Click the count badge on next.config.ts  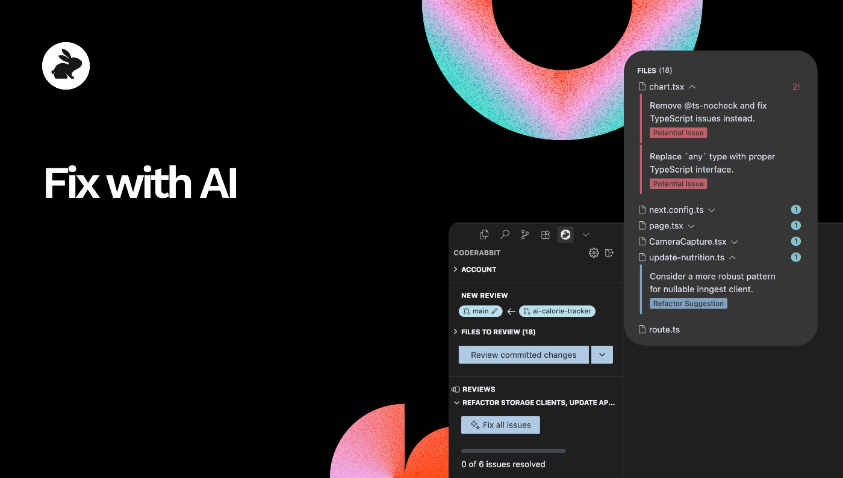795,210
